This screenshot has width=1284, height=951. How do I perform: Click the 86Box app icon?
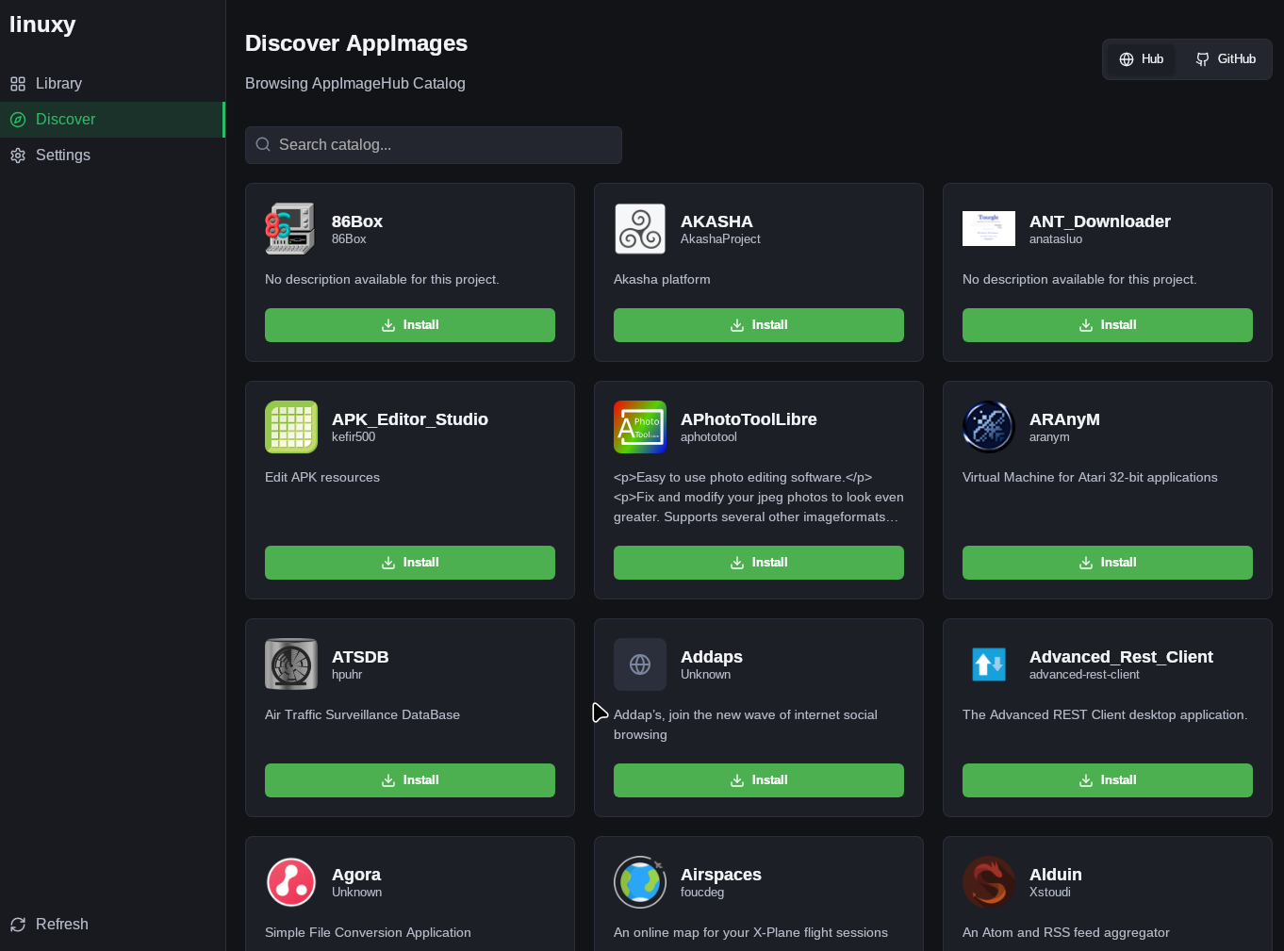[290, 229]
